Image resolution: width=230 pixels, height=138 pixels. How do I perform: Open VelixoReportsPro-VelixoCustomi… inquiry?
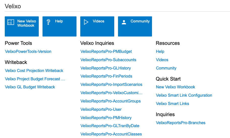click(111, 93)
